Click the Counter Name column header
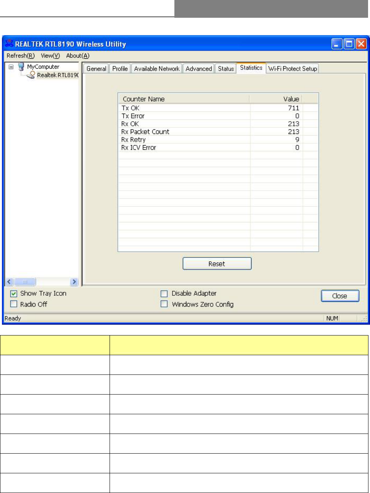The height and width of the screenshot is (493, 370). 184,99
